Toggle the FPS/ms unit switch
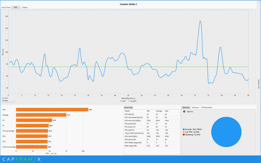Screen dimensions: 261x163 tap(52, 153)
